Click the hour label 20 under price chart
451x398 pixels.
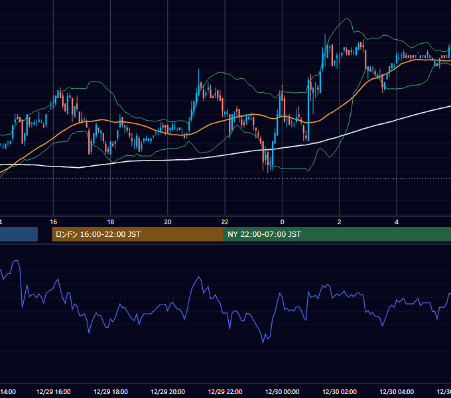tap(168, 222)
